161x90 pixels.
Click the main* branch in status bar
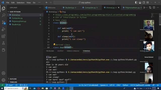point(10,85)
